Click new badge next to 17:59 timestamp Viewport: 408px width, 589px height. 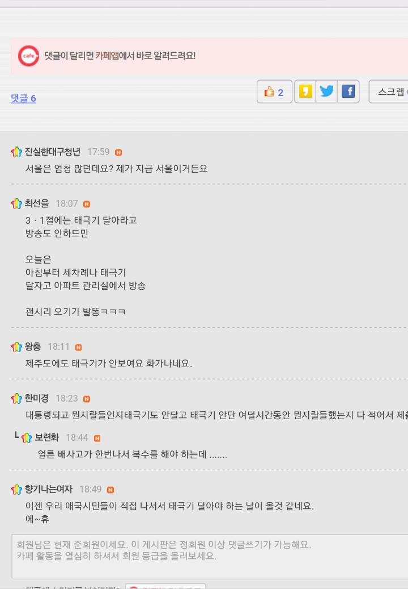pyautogui.click(x=118, y=152)
